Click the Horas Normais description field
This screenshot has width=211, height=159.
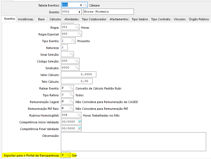[108, 12]
